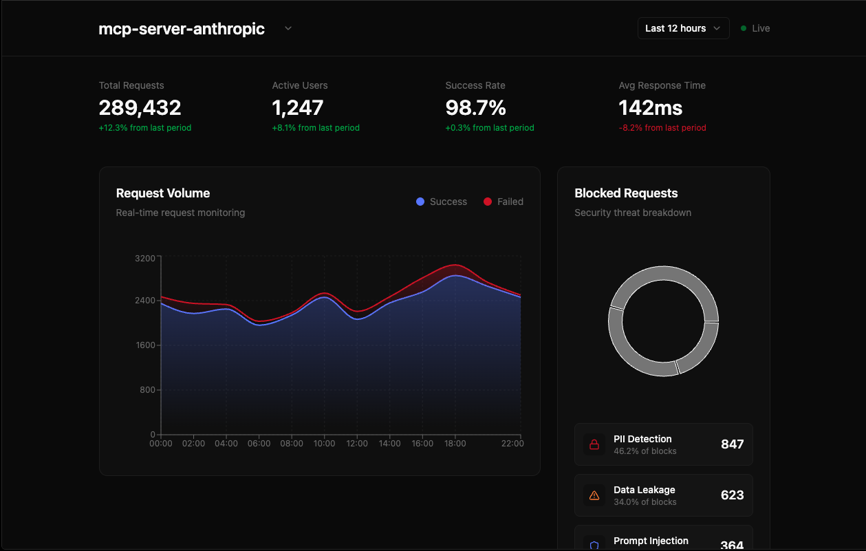Click the warning triangle icon for Data Leakage

point(594,495)
